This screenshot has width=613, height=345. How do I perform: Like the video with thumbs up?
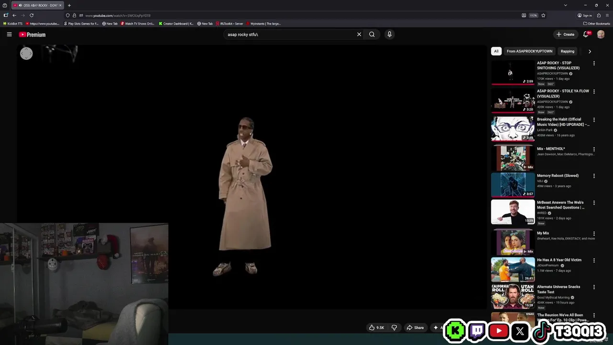point(376,328)
